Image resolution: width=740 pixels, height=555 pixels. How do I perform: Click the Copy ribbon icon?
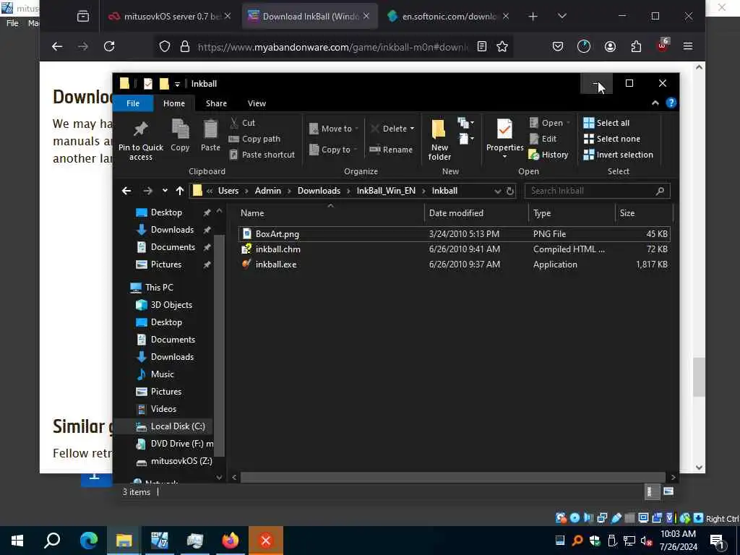[180, 135]
